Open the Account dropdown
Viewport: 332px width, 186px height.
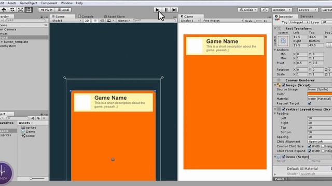(281, 10)
